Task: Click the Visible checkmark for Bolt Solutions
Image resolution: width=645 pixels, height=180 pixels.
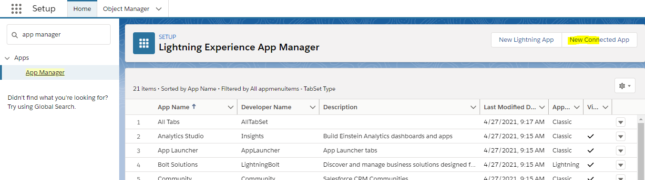Action: click(x=591, y=165)
